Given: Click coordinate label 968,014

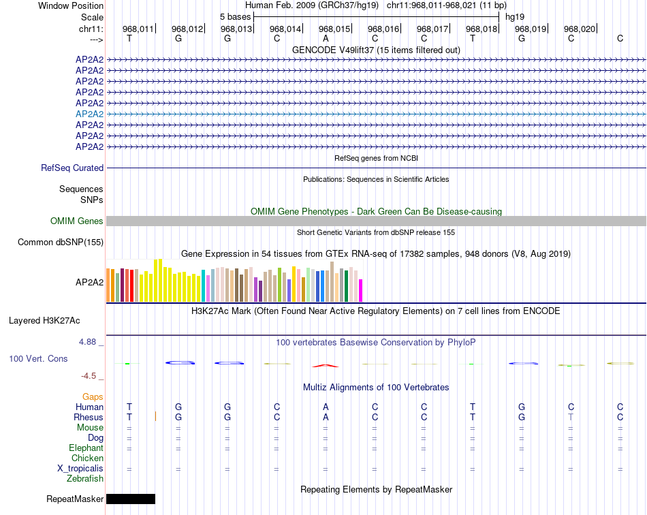Looking at the screenshot, I should pyautogui.click(x=285, y=29).
